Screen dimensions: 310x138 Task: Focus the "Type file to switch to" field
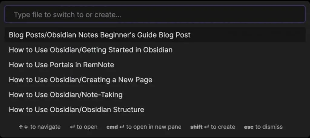[x=155, y=14]
